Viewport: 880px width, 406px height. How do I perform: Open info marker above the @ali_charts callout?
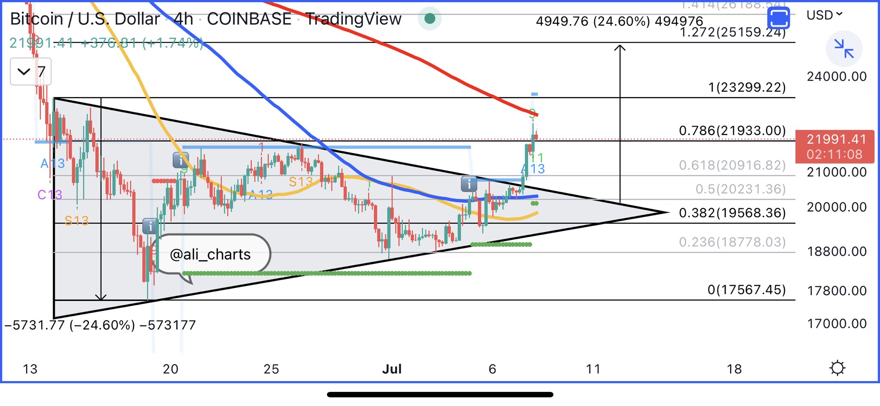pos(150,225)
